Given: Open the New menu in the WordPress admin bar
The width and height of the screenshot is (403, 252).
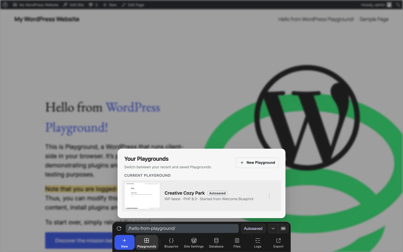Looking at the screenshot, I should tap(110, 5).
